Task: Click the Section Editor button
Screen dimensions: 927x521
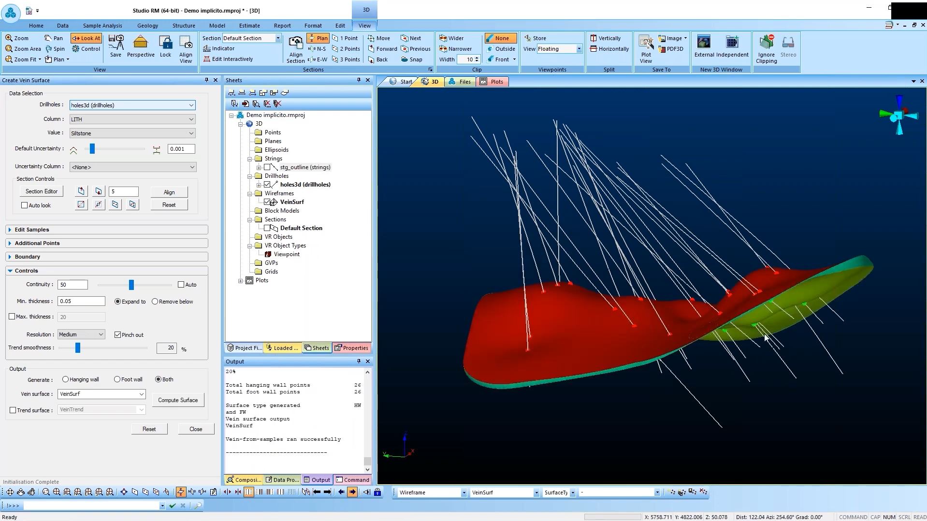Action: click(x=42, y=191)
